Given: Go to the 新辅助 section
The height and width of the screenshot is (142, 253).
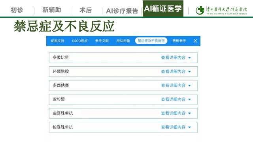Looking at the screenshot, I should click(52, 10).
